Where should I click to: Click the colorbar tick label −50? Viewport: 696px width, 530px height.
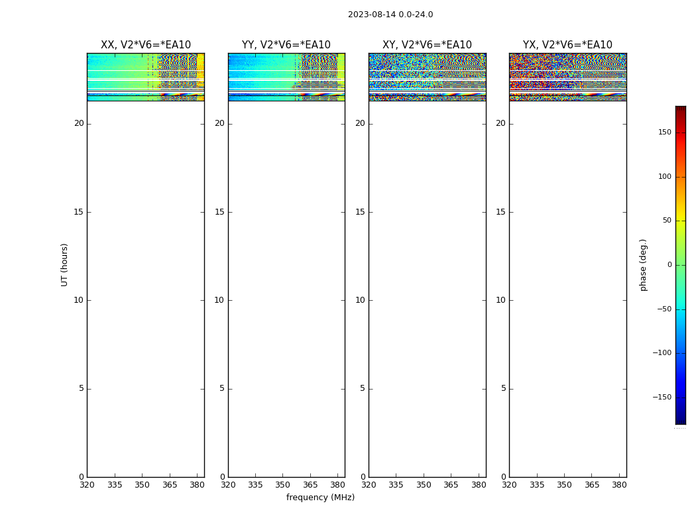click(x=661, y=309)
